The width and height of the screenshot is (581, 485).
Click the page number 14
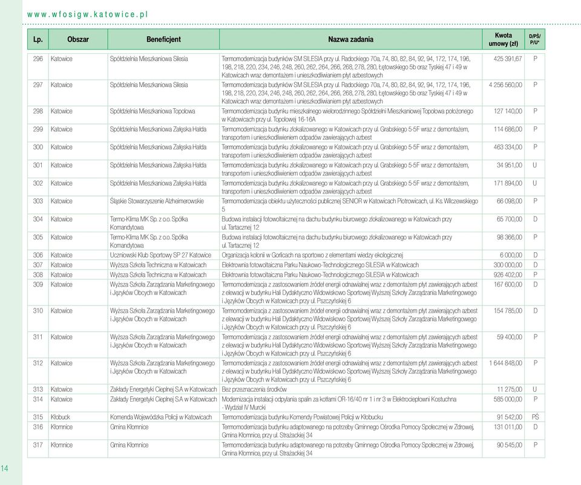click(4, 469)
